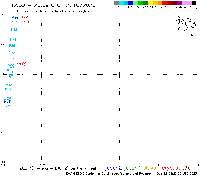Image resolution: width=200 pixels, height=176 pixels.
Task: Select the bright red legend swatch above 33
Action: tap(165, 3)
